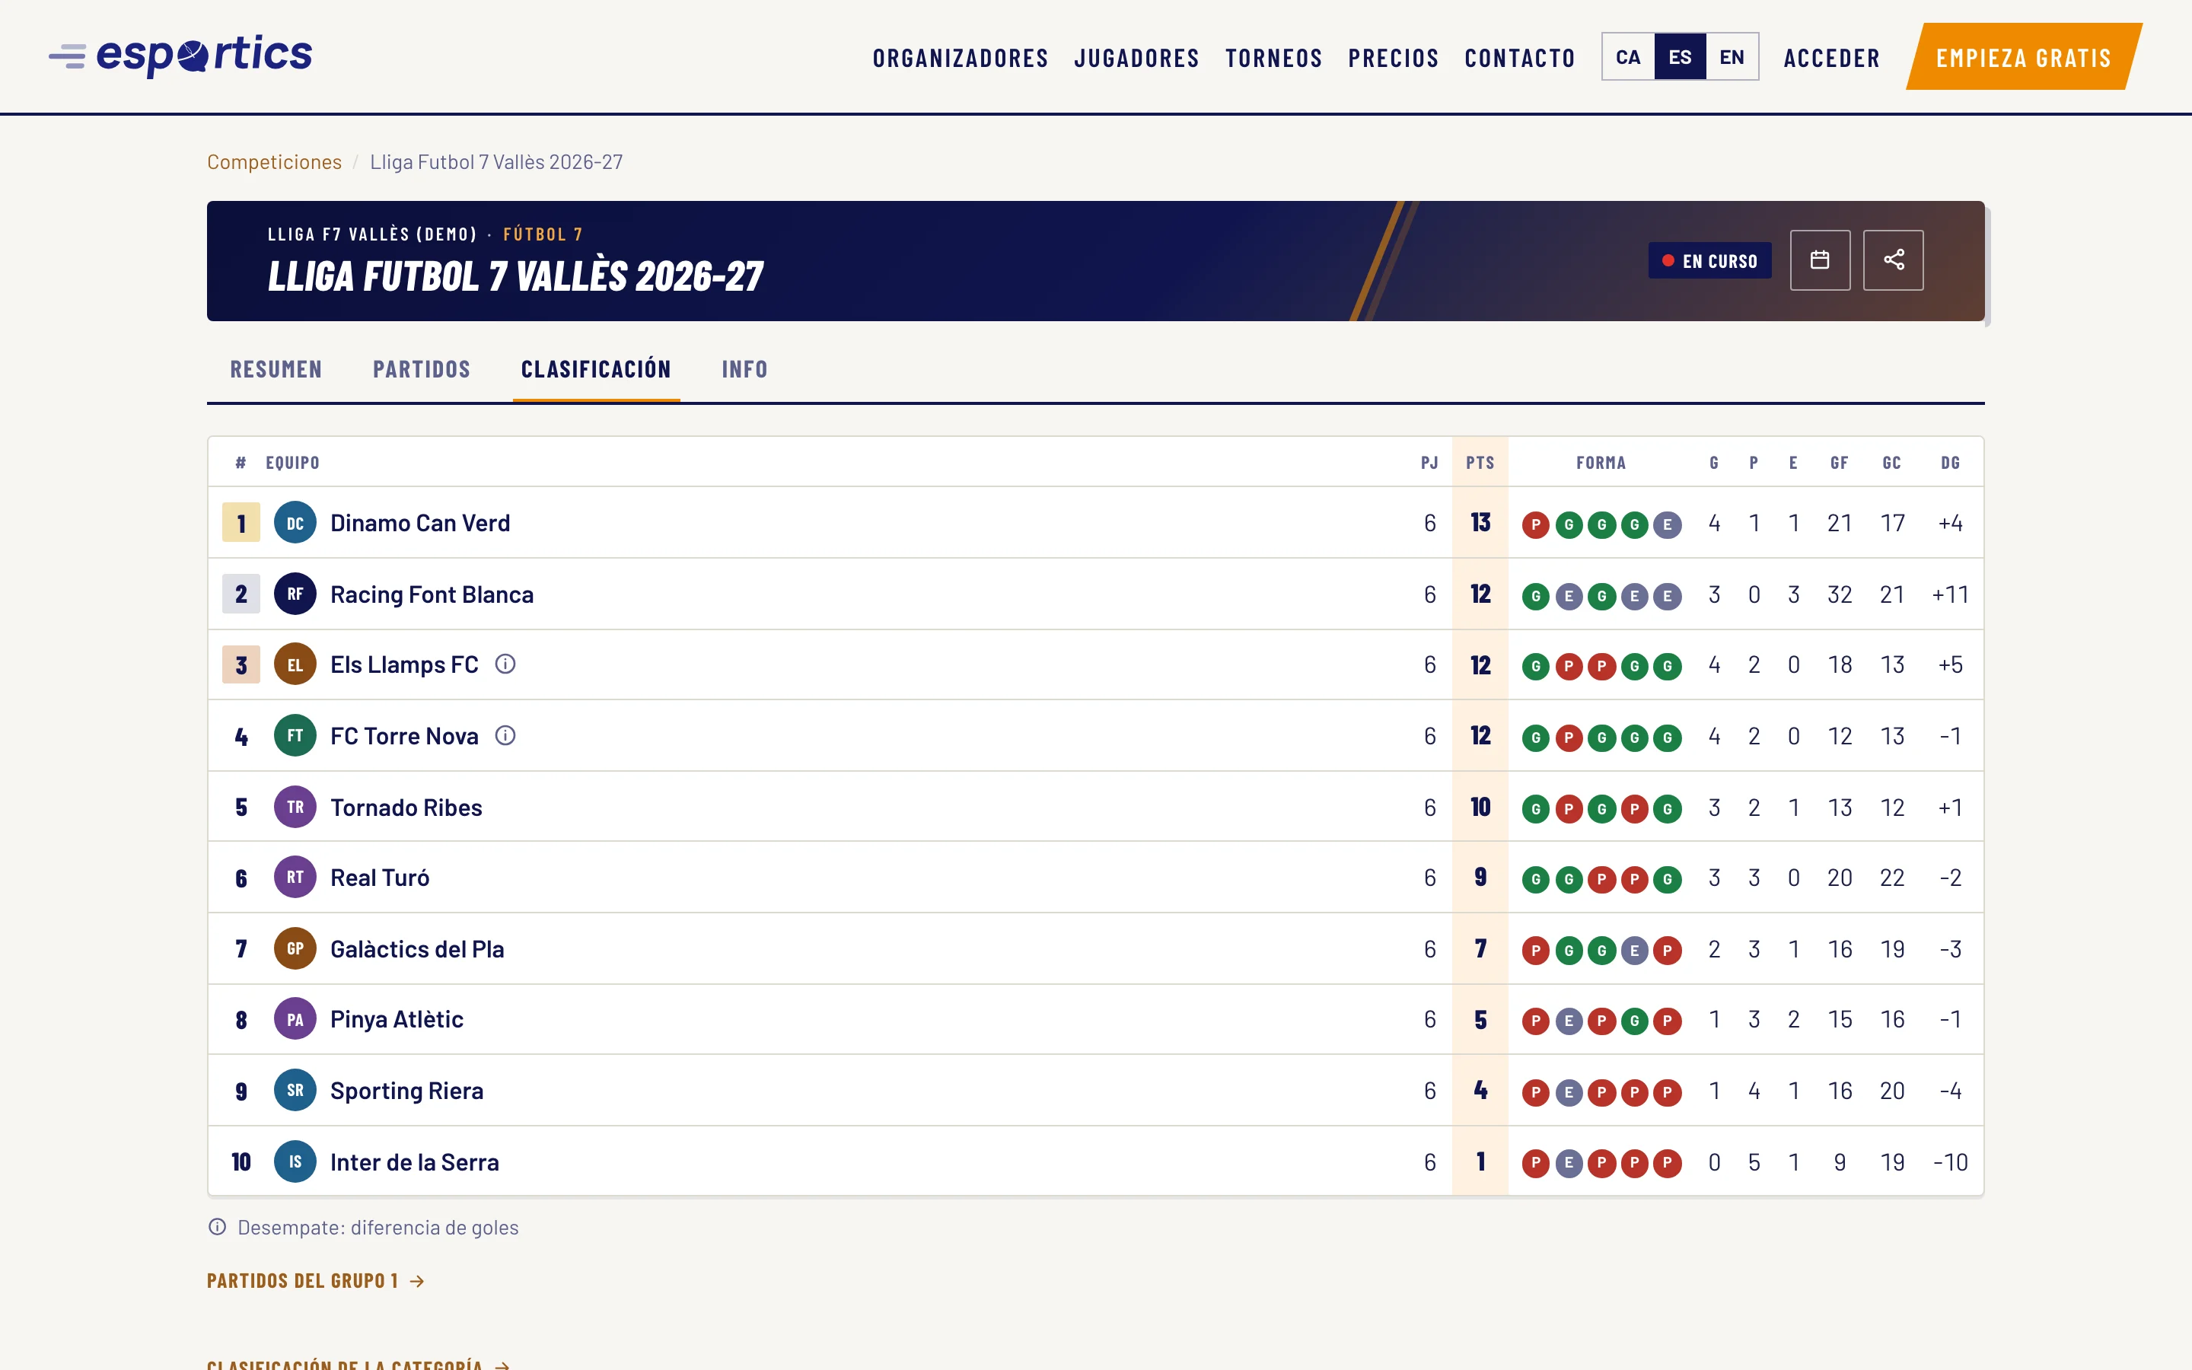
Task: Click the Acceder link
Action: [1831, 58]
